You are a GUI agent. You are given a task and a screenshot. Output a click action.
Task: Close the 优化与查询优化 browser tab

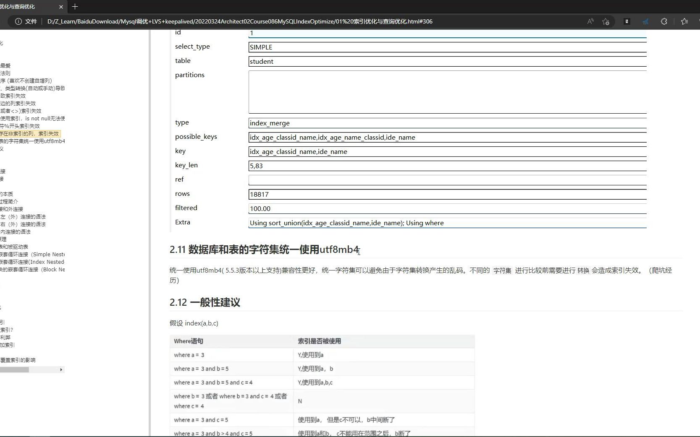coord(61,7)
